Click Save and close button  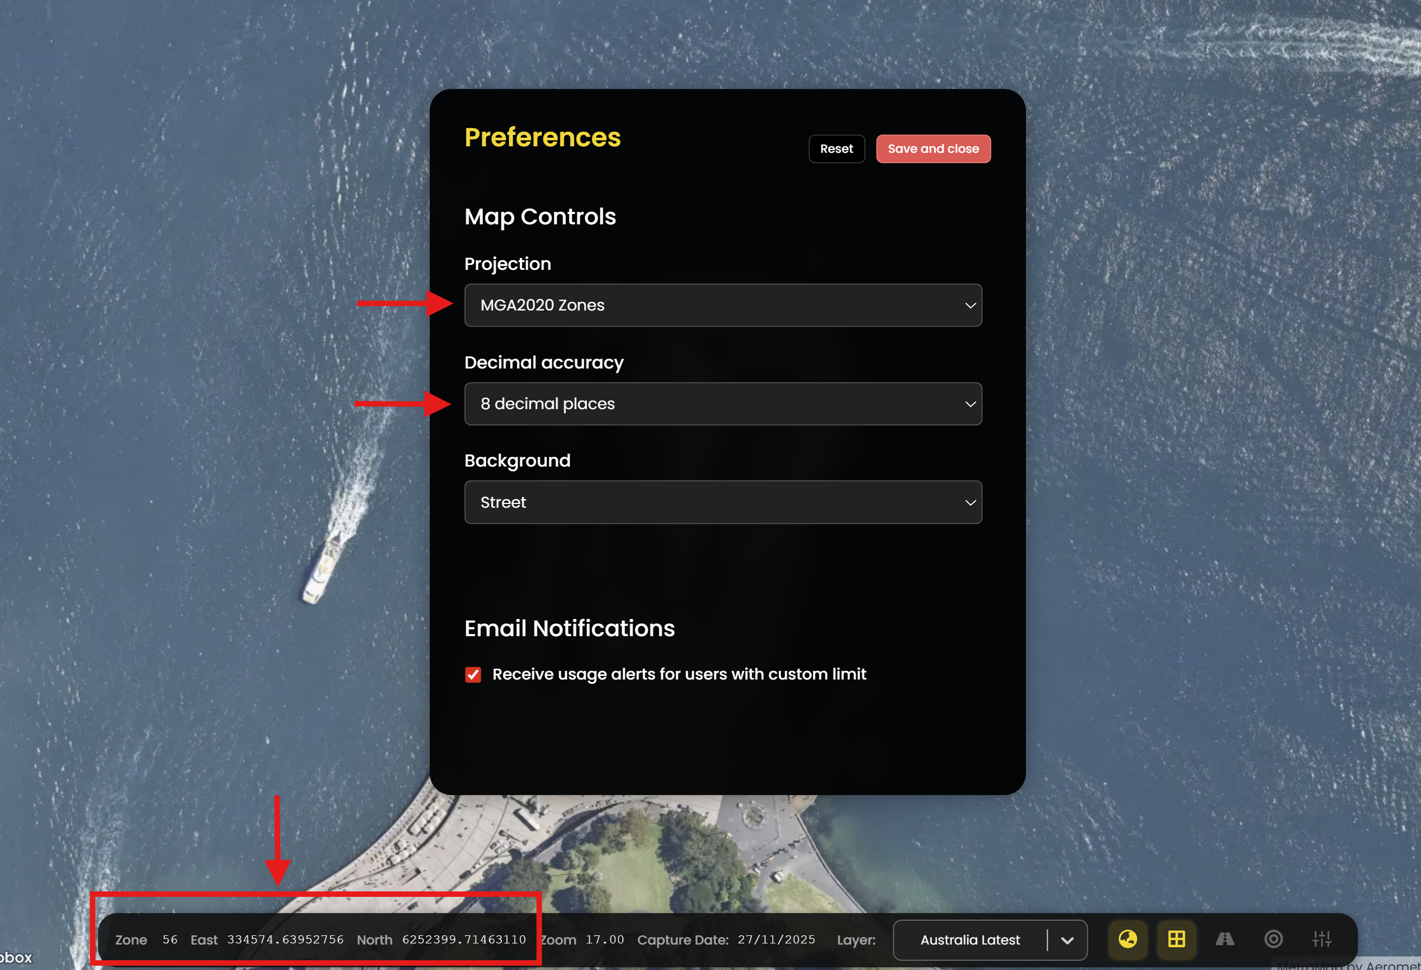[x=933, y=148]
